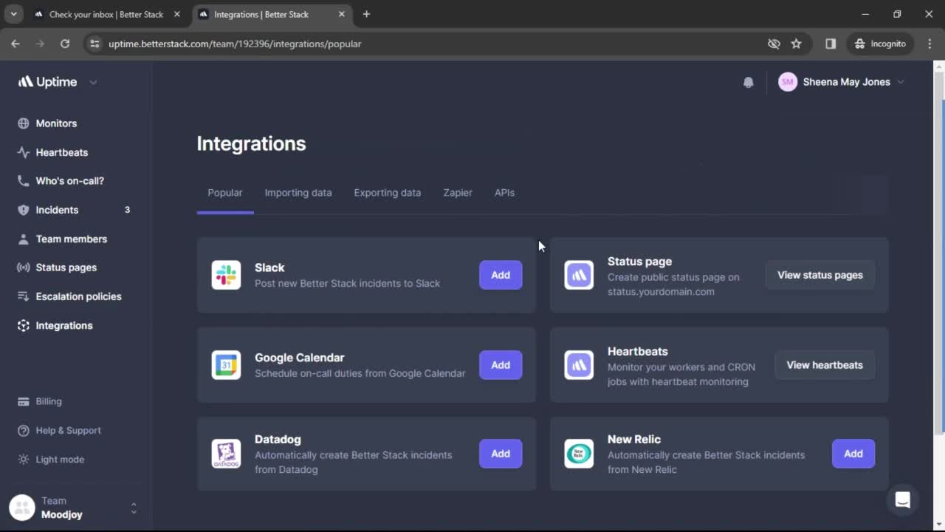The width and height of the screenshot is (945, 532).
Task: Add the Datadog integration
Action: (x=501, y=454)
